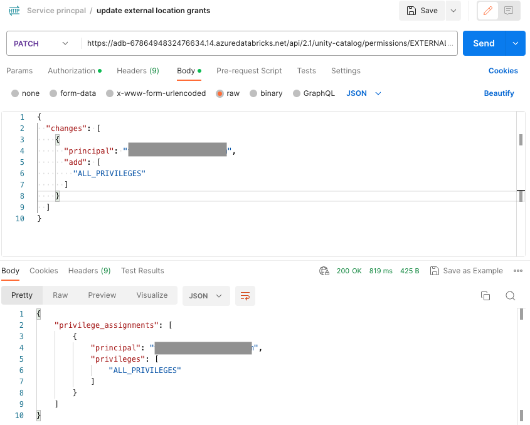The width and height of the screenshot is (530, 425).
Task: Search response with magnifier icon
Action: click(511, 296)
